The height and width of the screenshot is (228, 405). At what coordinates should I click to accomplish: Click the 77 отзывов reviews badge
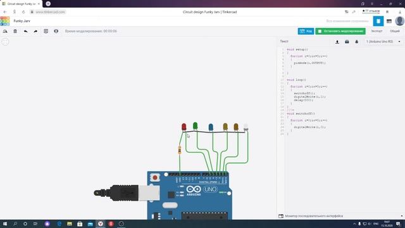point(371,11)
